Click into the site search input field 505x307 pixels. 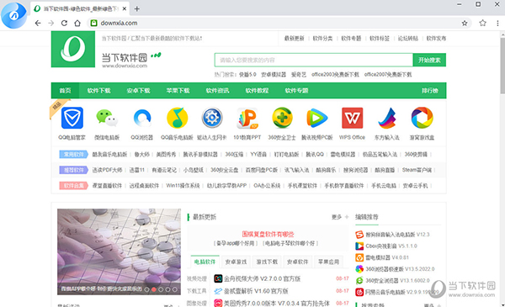point(314,61)
